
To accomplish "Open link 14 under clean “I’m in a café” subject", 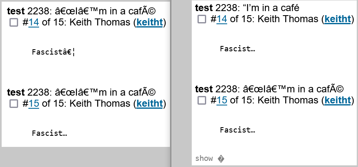I will click(x=221, y=19).
